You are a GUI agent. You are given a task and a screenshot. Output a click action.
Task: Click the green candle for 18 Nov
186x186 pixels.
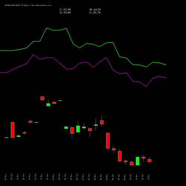pyautogui.click(x=48, y=105)
